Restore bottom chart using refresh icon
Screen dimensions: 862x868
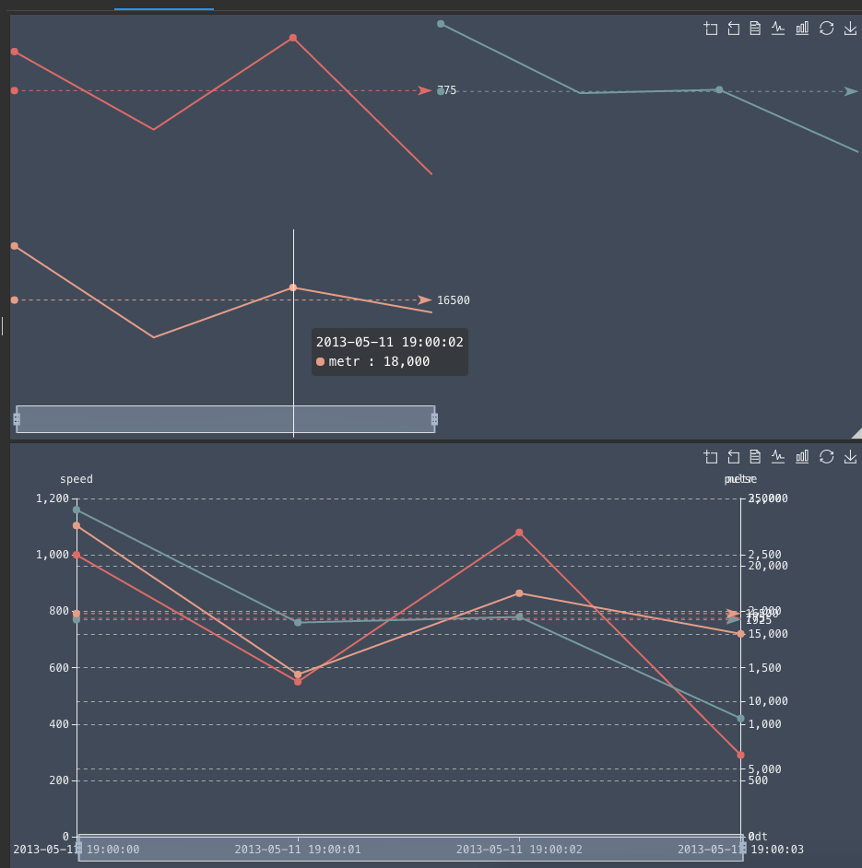[x=826, y=456]
